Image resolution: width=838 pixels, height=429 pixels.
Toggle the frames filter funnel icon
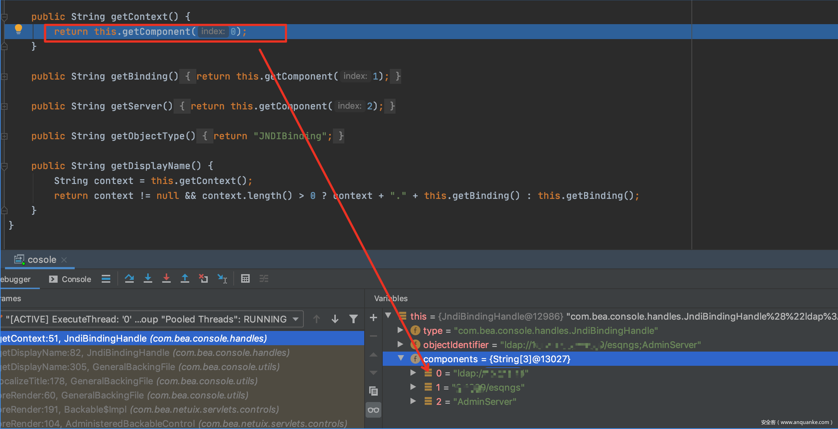pyautogui.click(x=353, y=319)
